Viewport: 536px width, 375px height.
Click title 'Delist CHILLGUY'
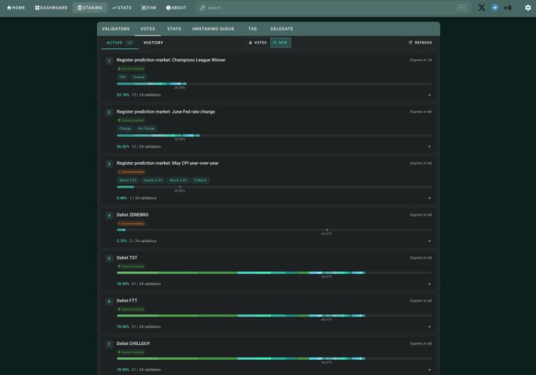(x=133, y=343)
